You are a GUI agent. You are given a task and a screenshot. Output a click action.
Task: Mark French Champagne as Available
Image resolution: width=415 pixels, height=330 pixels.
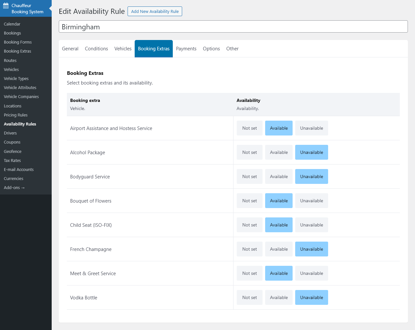point(279,249)
